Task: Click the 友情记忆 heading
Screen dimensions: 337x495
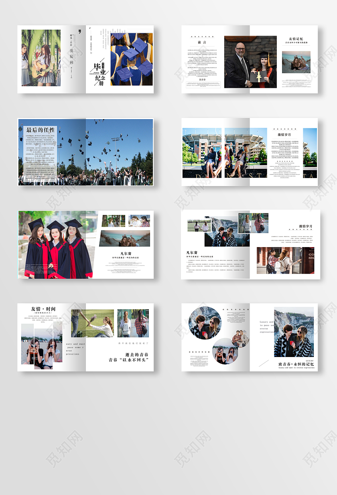Action: tap(296, 39)
